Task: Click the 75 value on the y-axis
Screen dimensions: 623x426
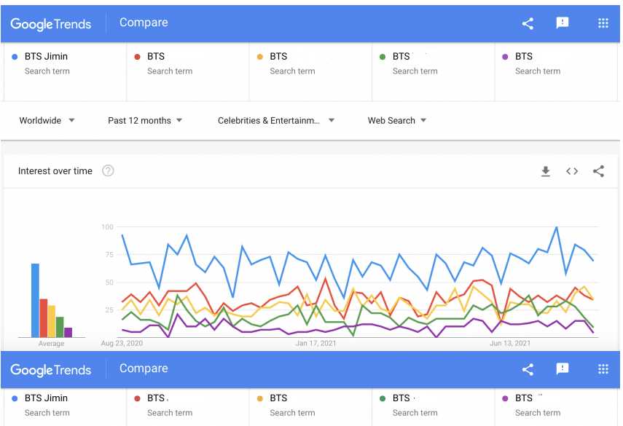Action: [109, 254]
